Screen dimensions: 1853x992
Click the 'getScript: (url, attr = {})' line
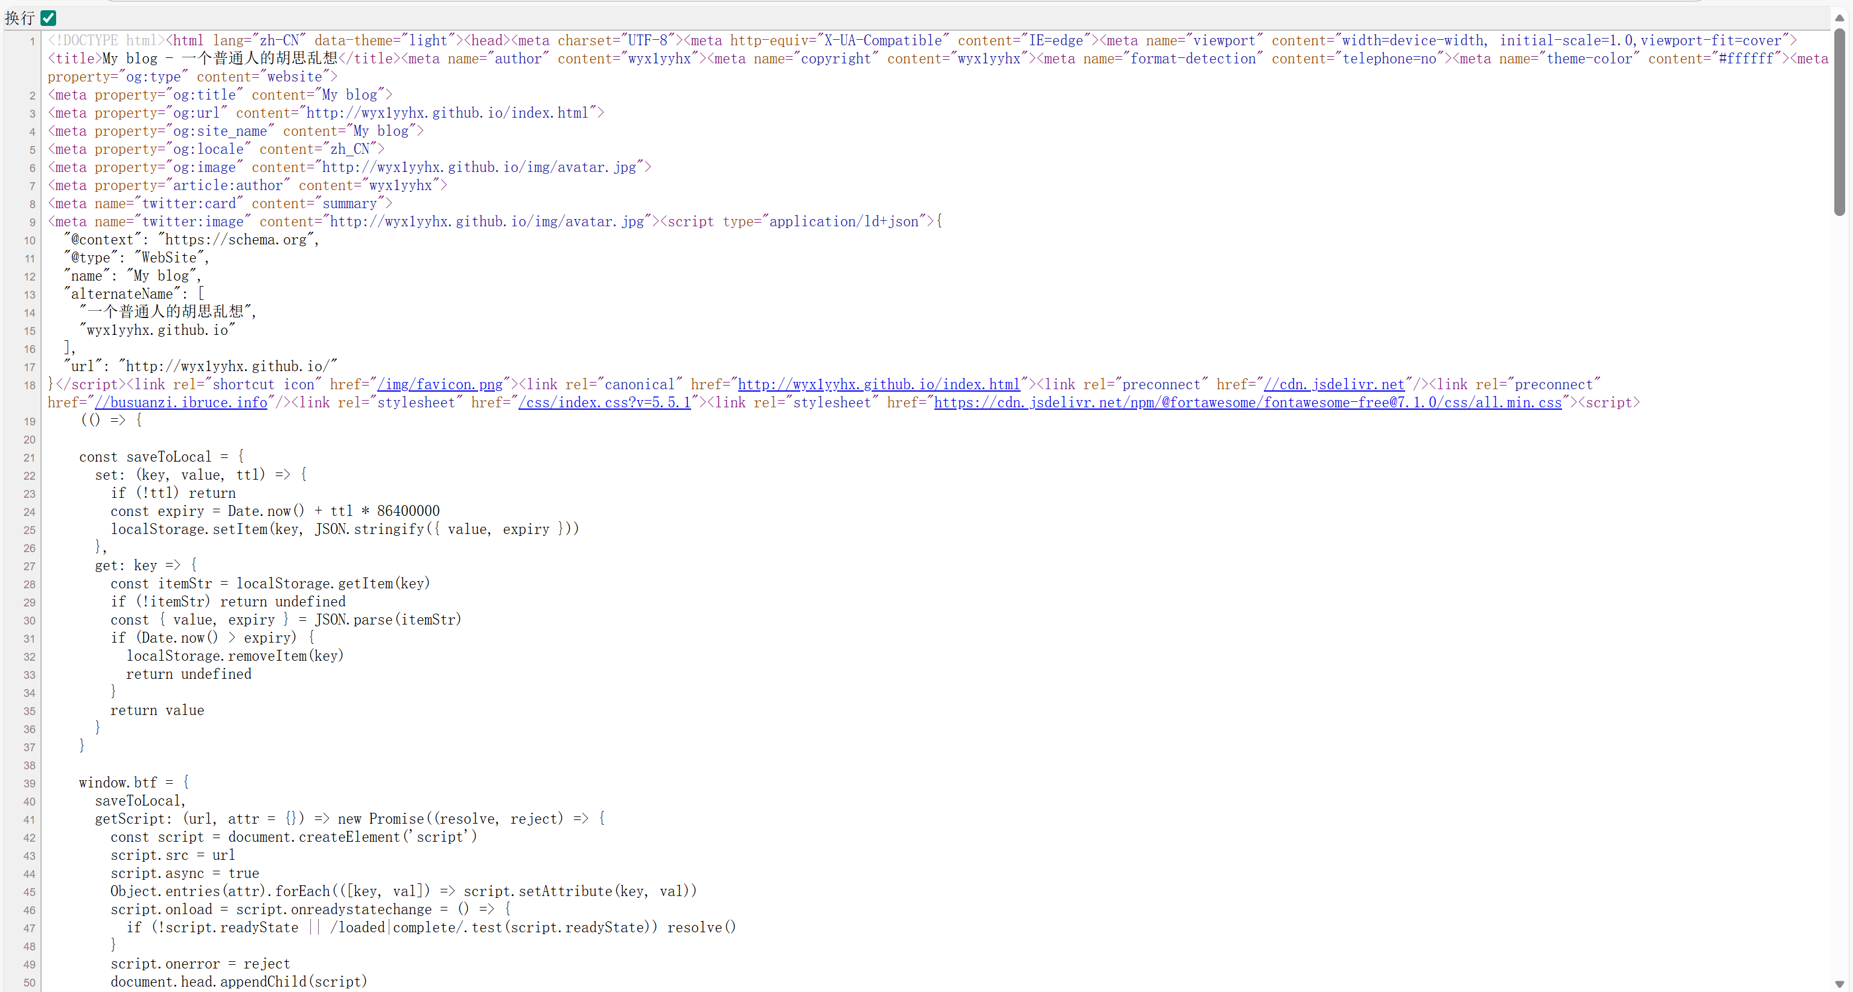tap(350, 819)
